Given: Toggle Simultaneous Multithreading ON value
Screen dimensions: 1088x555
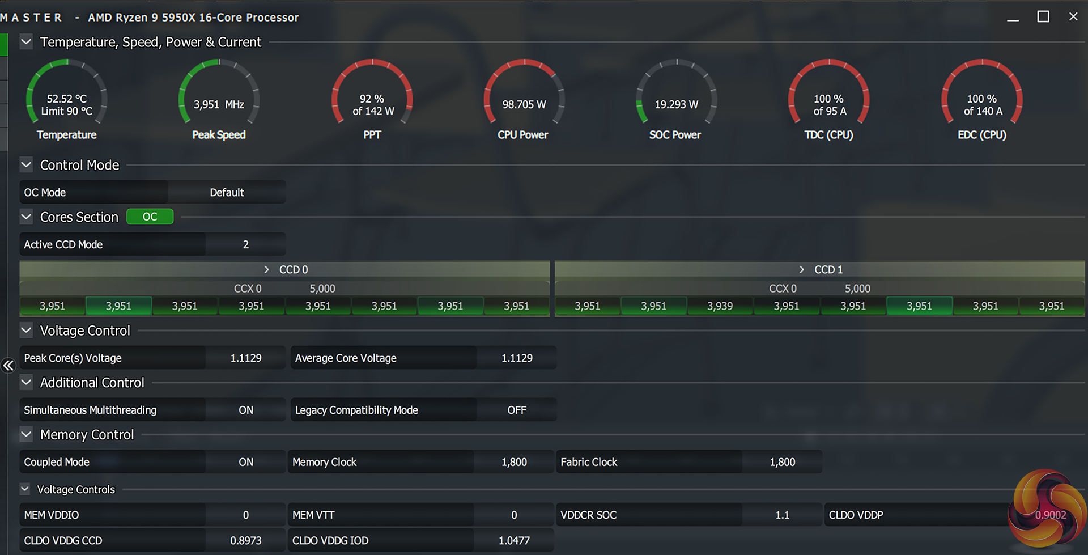Looking at the screenshot, I should pyautogui.click(x=246, y=410).
